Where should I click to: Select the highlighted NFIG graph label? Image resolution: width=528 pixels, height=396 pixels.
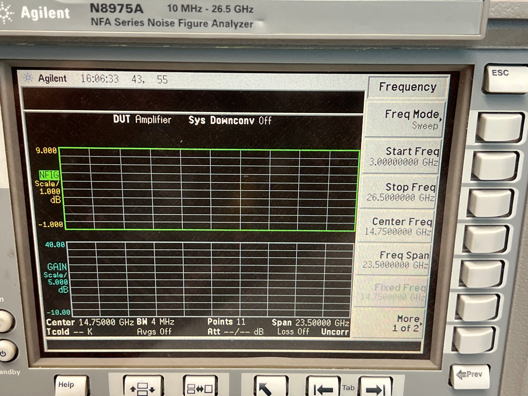pos(49,175)
